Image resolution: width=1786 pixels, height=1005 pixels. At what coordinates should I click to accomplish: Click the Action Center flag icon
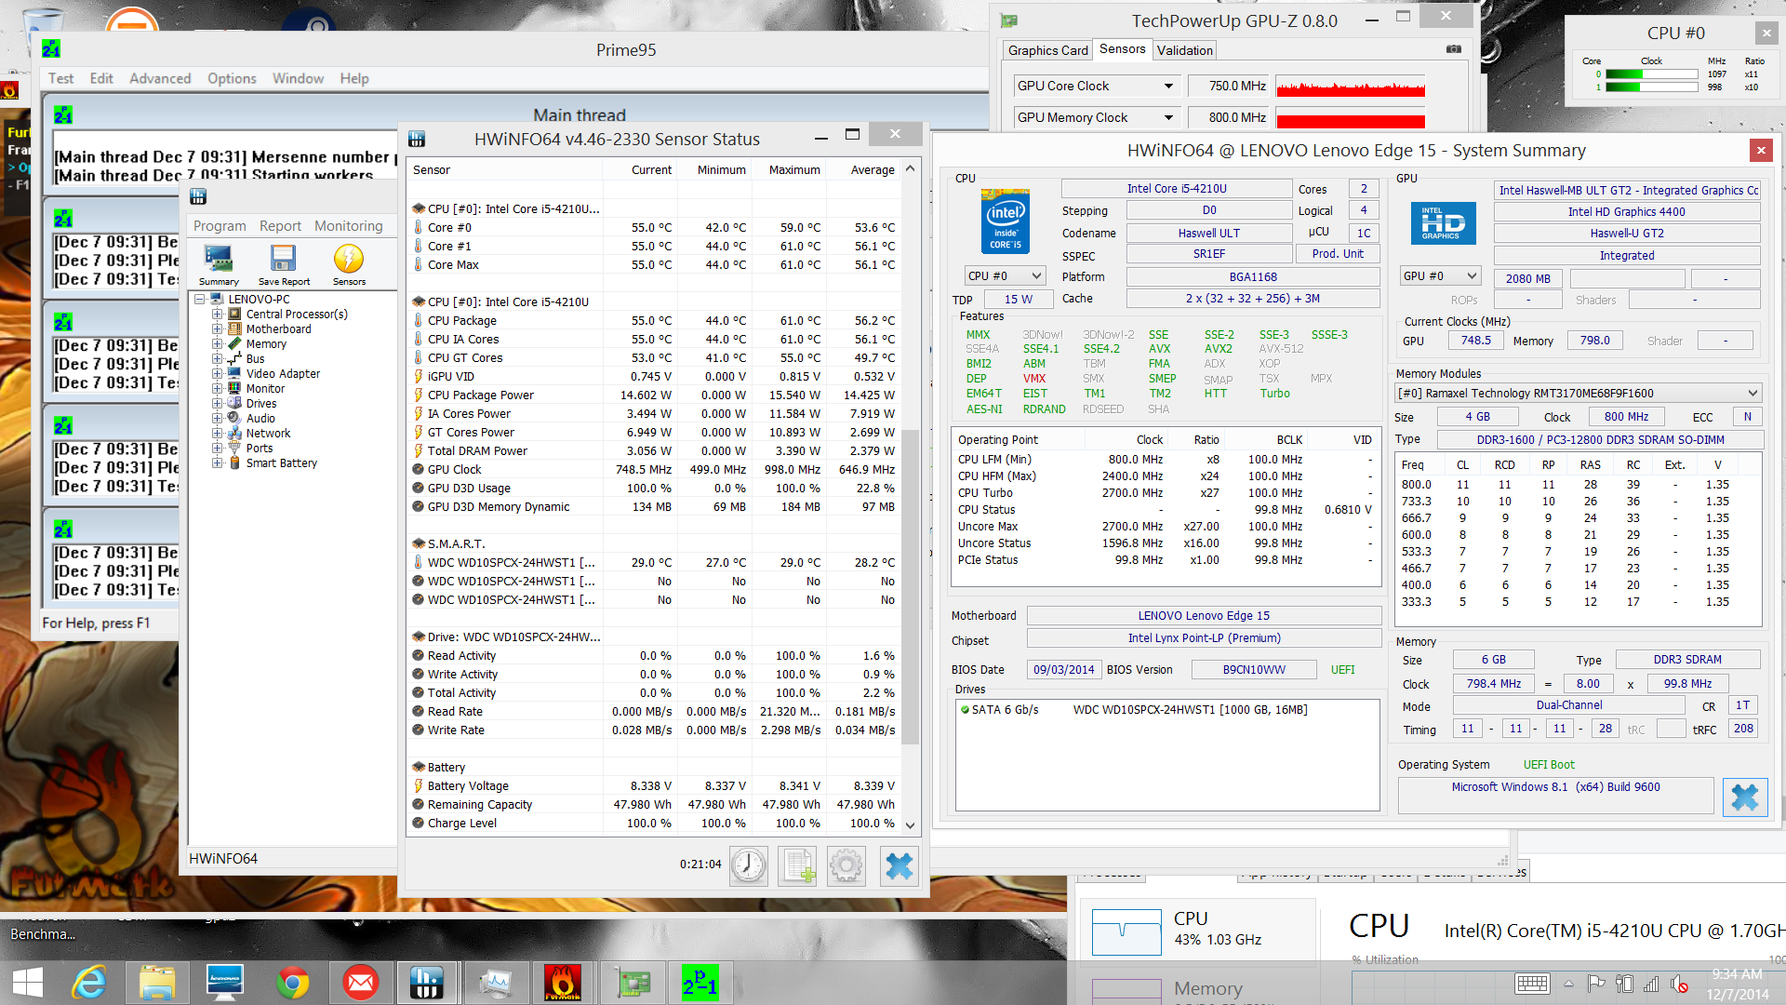coord(1597,984)
